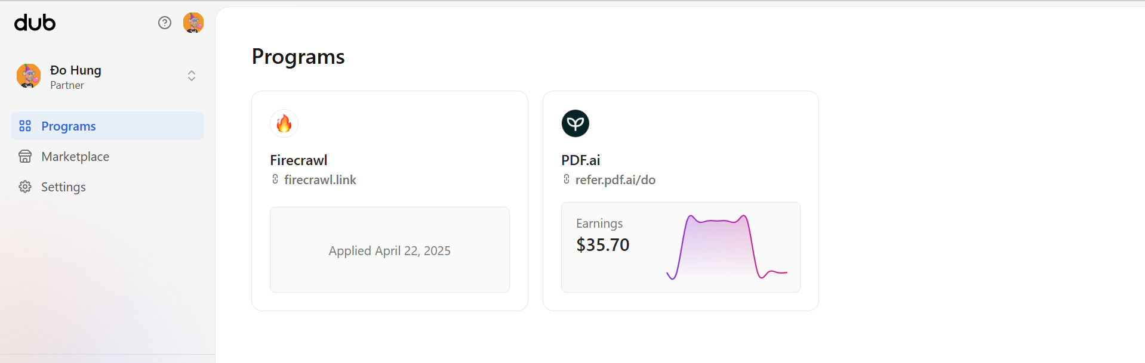Screen dimensions: 1145x363
Task: Click the PDF.ai earnings chart
Action: 727,247
